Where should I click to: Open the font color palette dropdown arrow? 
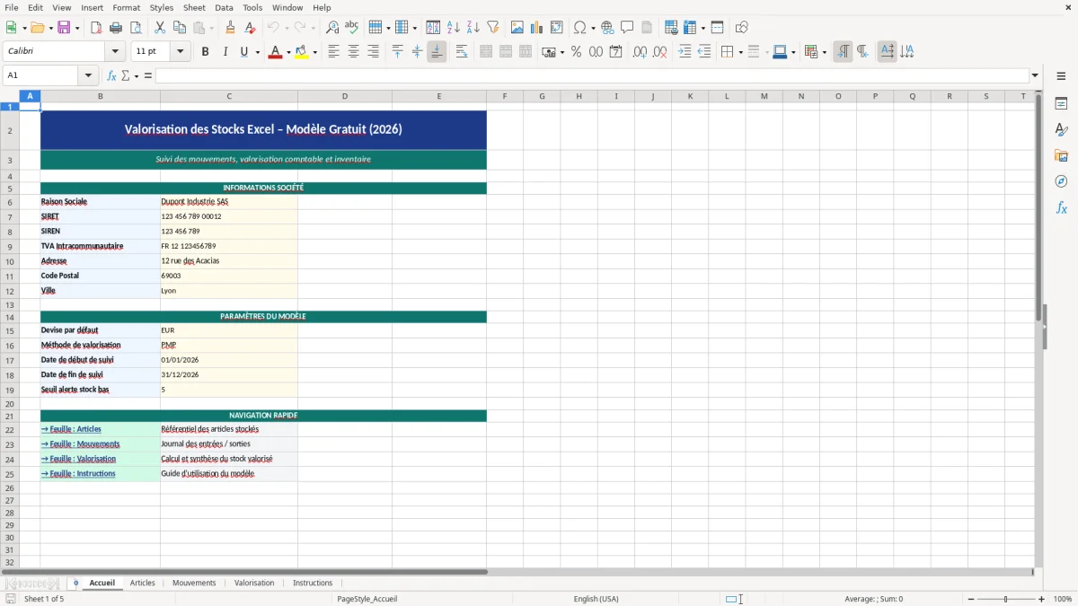[x=287, y=52]
